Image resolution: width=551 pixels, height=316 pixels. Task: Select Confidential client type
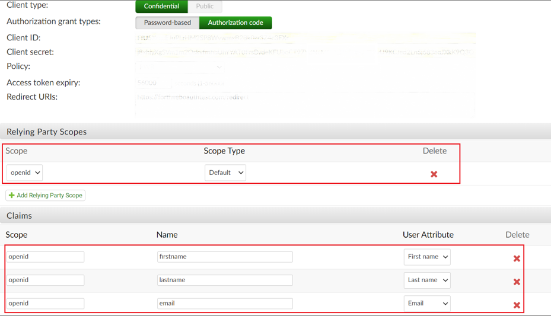[161, 7]
